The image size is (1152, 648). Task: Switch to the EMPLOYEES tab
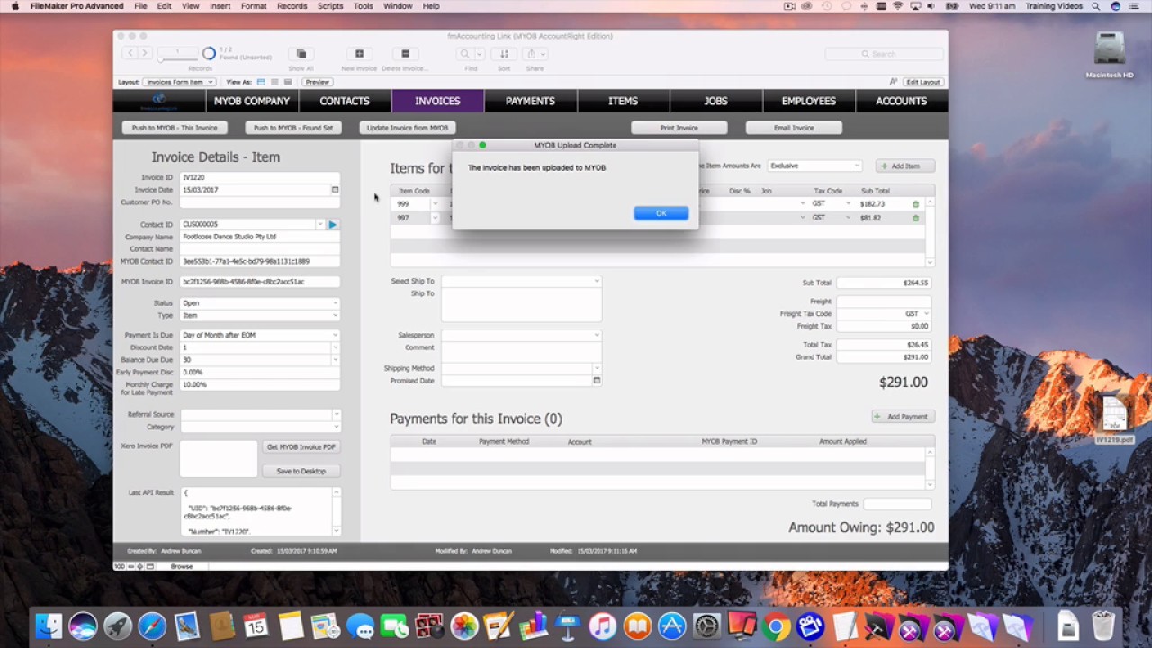pyautogui.click(x=809, y=102)
